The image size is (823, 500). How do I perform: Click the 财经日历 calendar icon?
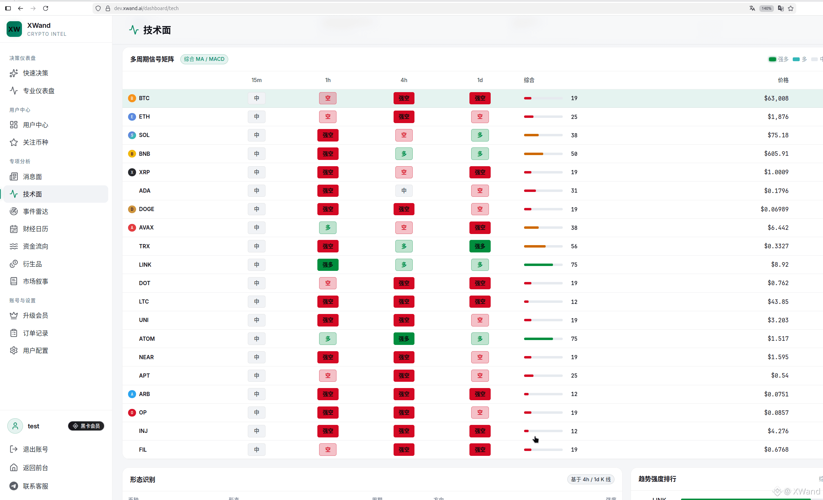point(14,229)
